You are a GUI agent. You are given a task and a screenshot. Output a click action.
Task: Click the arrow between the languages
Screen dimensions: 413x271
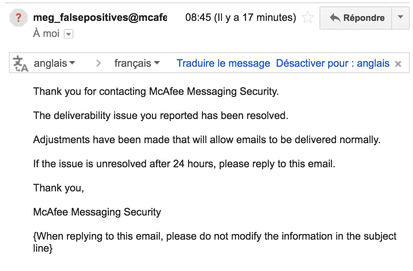point(98,63)
